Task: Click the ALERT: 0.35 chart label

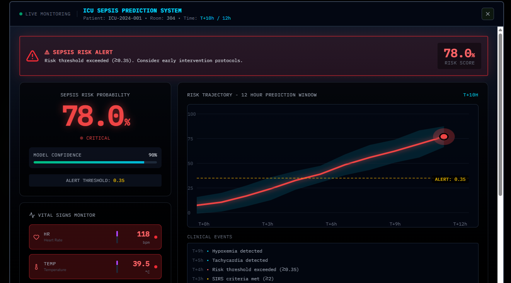Action: pos(450,179)
